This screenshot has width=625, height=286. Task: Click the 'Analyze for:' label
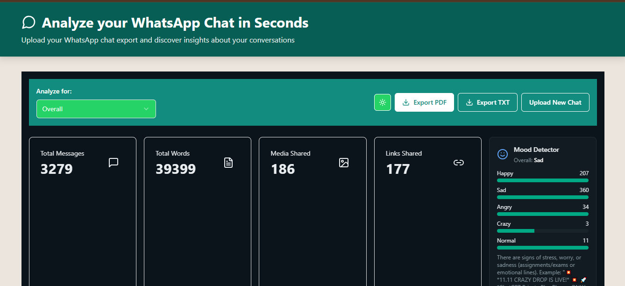pos(54,91)
